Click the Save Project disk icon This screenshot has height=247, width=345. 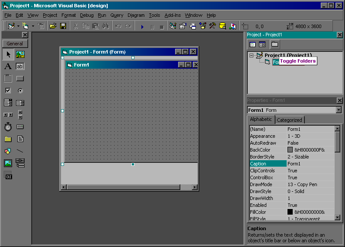pos(63,26)
